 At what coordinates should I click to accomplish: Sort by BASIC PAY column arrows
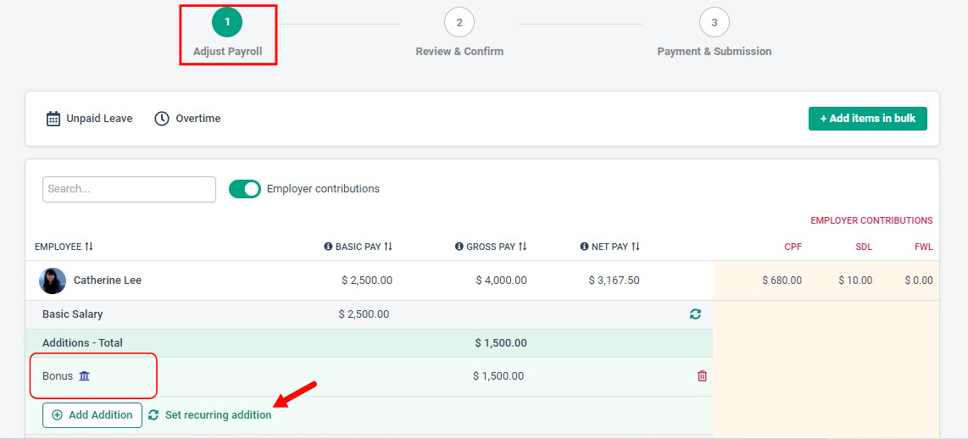pos(388,247)
